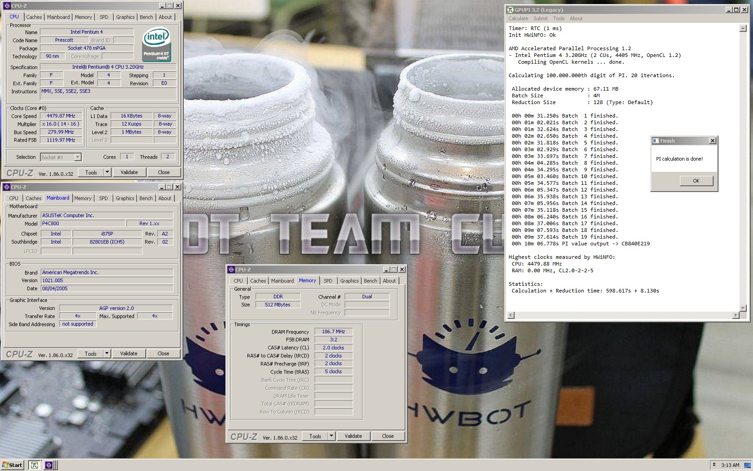Click GPUPI horizontal scrollbar right arrow

click(x=736, y=315)
